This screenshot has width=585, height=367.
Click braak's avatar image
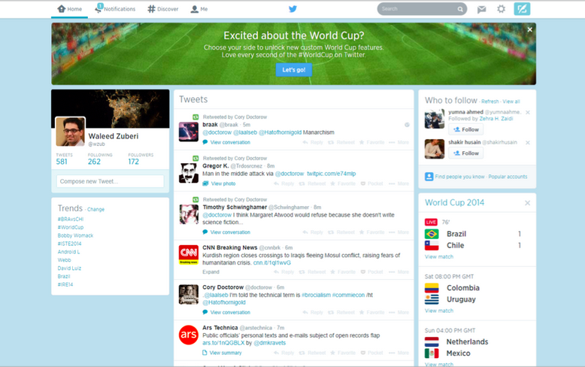point(189,132)
